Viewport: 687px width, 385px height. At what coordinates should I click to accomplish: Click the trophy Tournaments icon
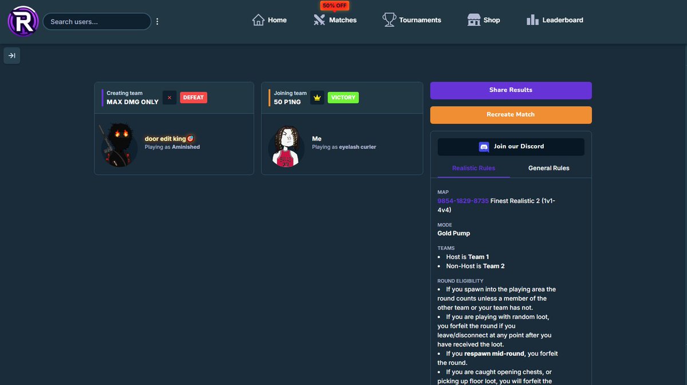(x=389, y=20)
